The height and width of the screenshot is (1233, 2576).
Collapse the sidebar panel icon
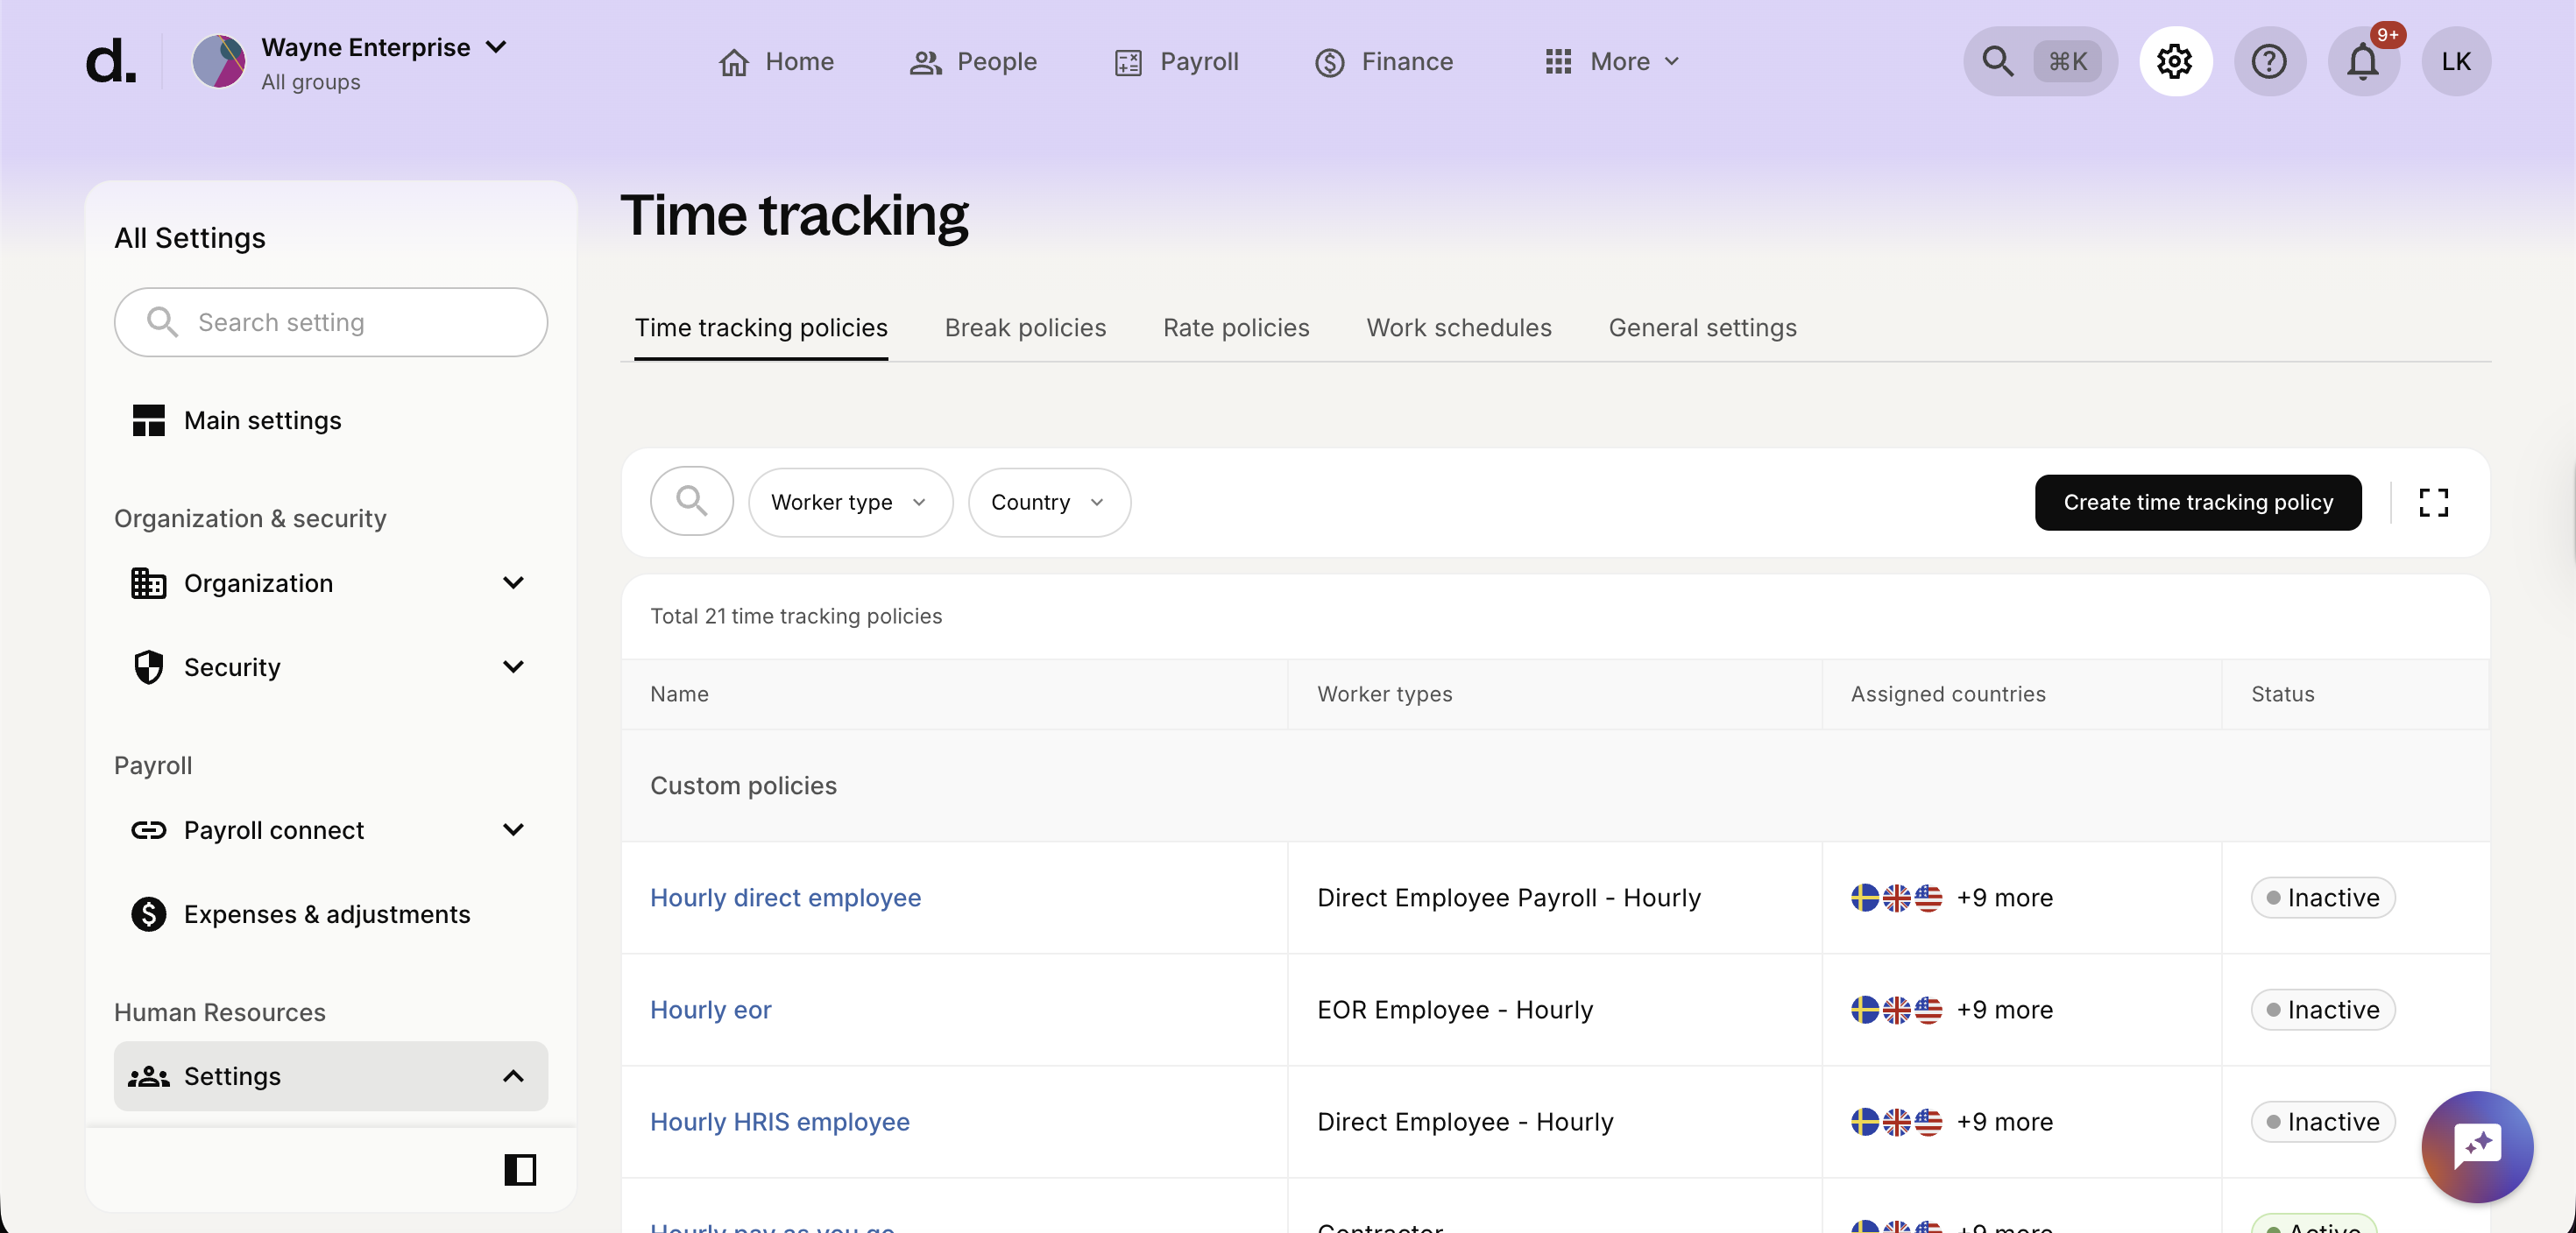click(x=520, y=1169)
